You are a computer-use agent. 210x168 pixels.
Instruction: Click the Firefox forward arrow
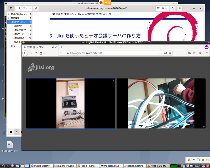[x=30, y=53]
